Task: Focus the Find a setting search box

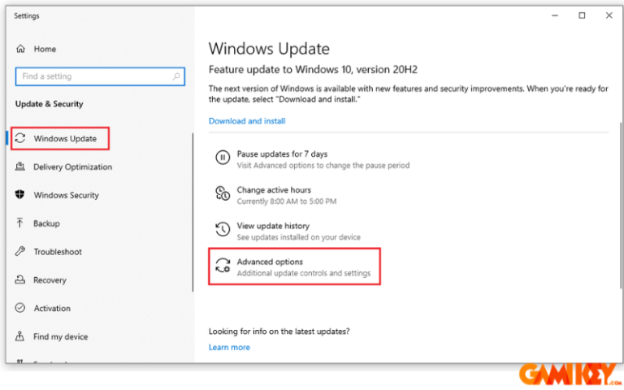Action: click(100, 76)
